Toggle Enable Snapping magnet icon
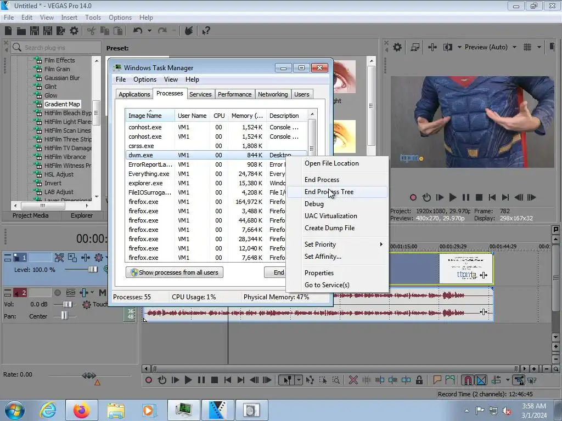The image size is (562, 421). tap(468, 380)
